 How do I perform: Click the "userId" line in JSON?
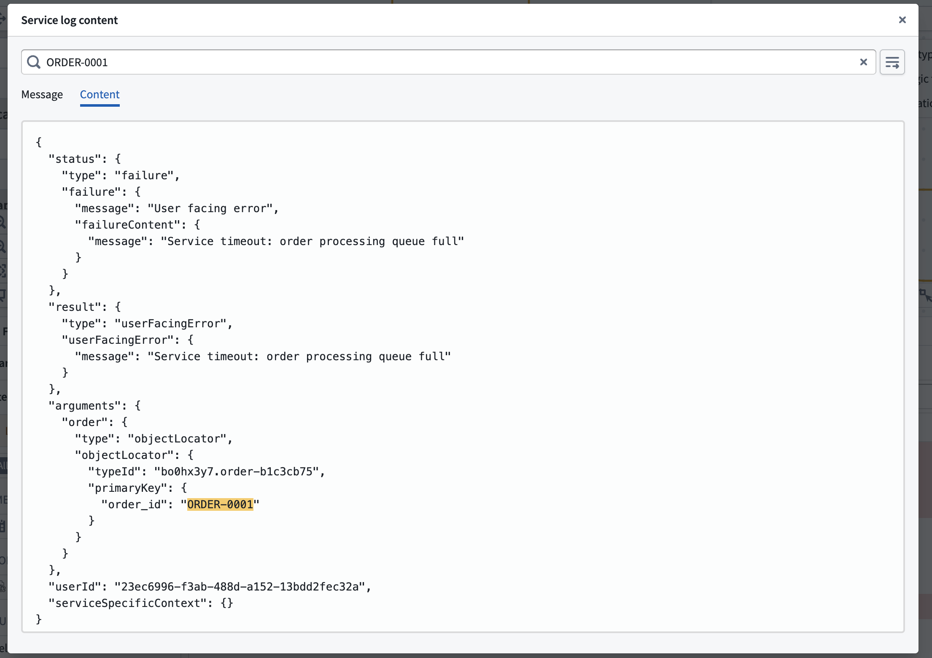click(x=210, y=587)
